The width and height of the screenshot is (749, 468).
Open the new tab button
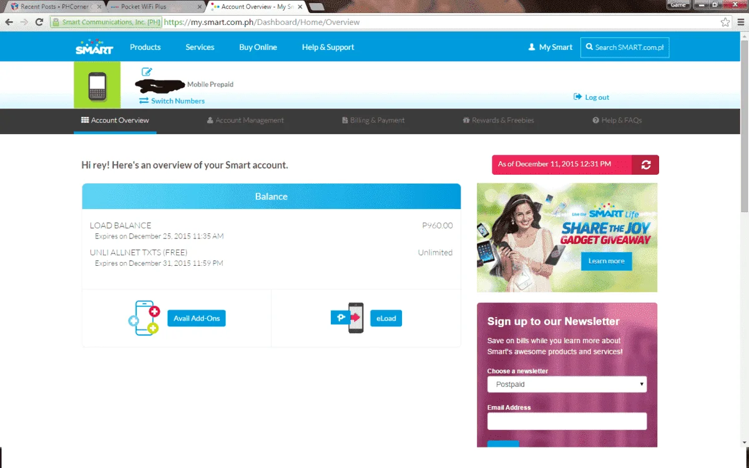tap(316, 7)
